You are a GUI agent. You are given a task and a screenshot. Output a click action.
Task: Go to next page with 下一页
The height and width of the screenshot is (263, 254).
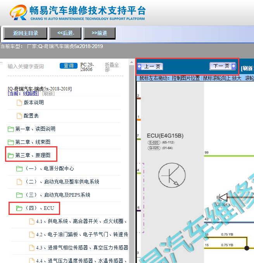(x=223, y=66)
